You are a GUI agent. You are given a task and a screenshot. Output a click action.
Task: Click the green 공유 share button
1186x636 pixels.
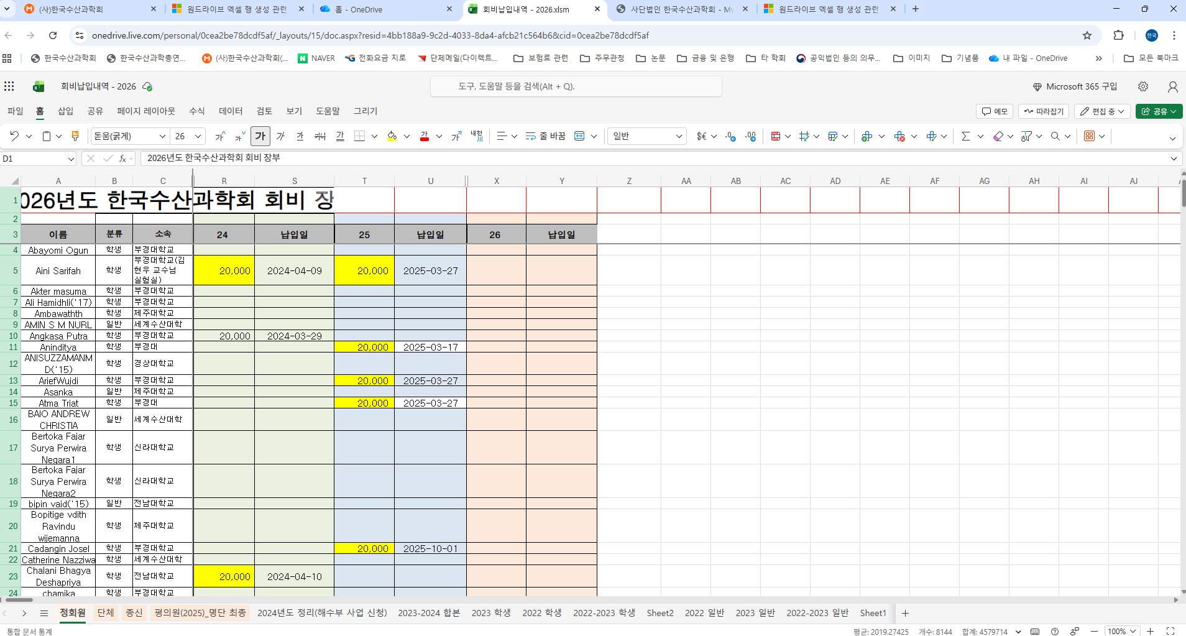coord(1159,111)
